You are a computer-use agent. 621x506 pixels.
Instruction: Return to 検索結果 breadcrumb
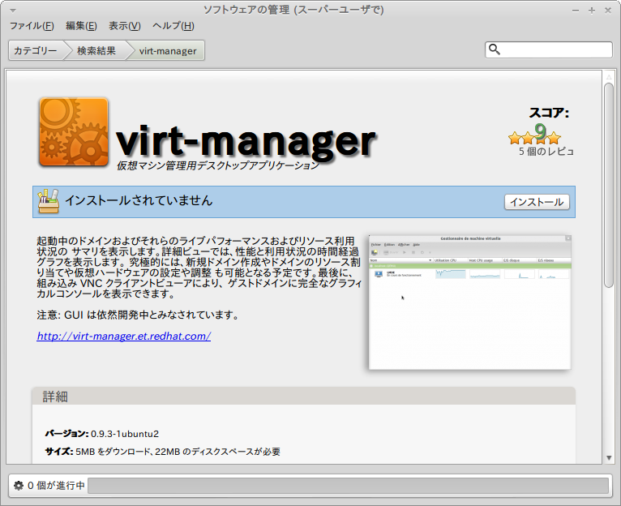tap(96, 51)
